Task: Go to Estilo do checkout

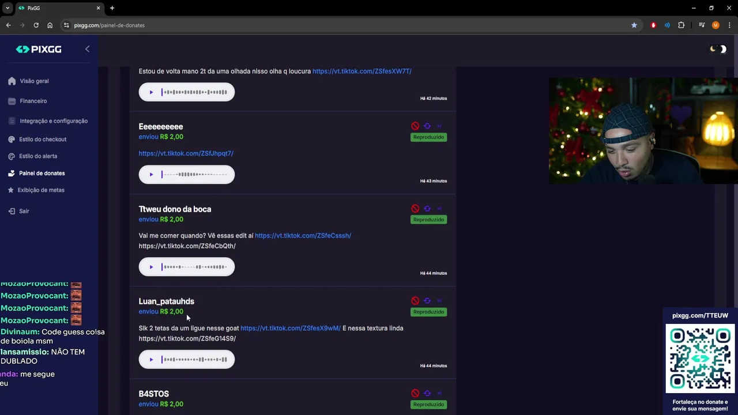Action: pos(37,139)
